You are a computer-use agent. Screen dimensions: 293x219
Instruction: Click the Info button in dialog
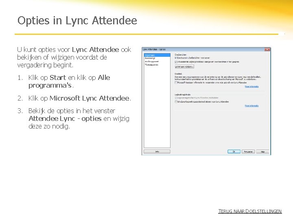(157, 152)
